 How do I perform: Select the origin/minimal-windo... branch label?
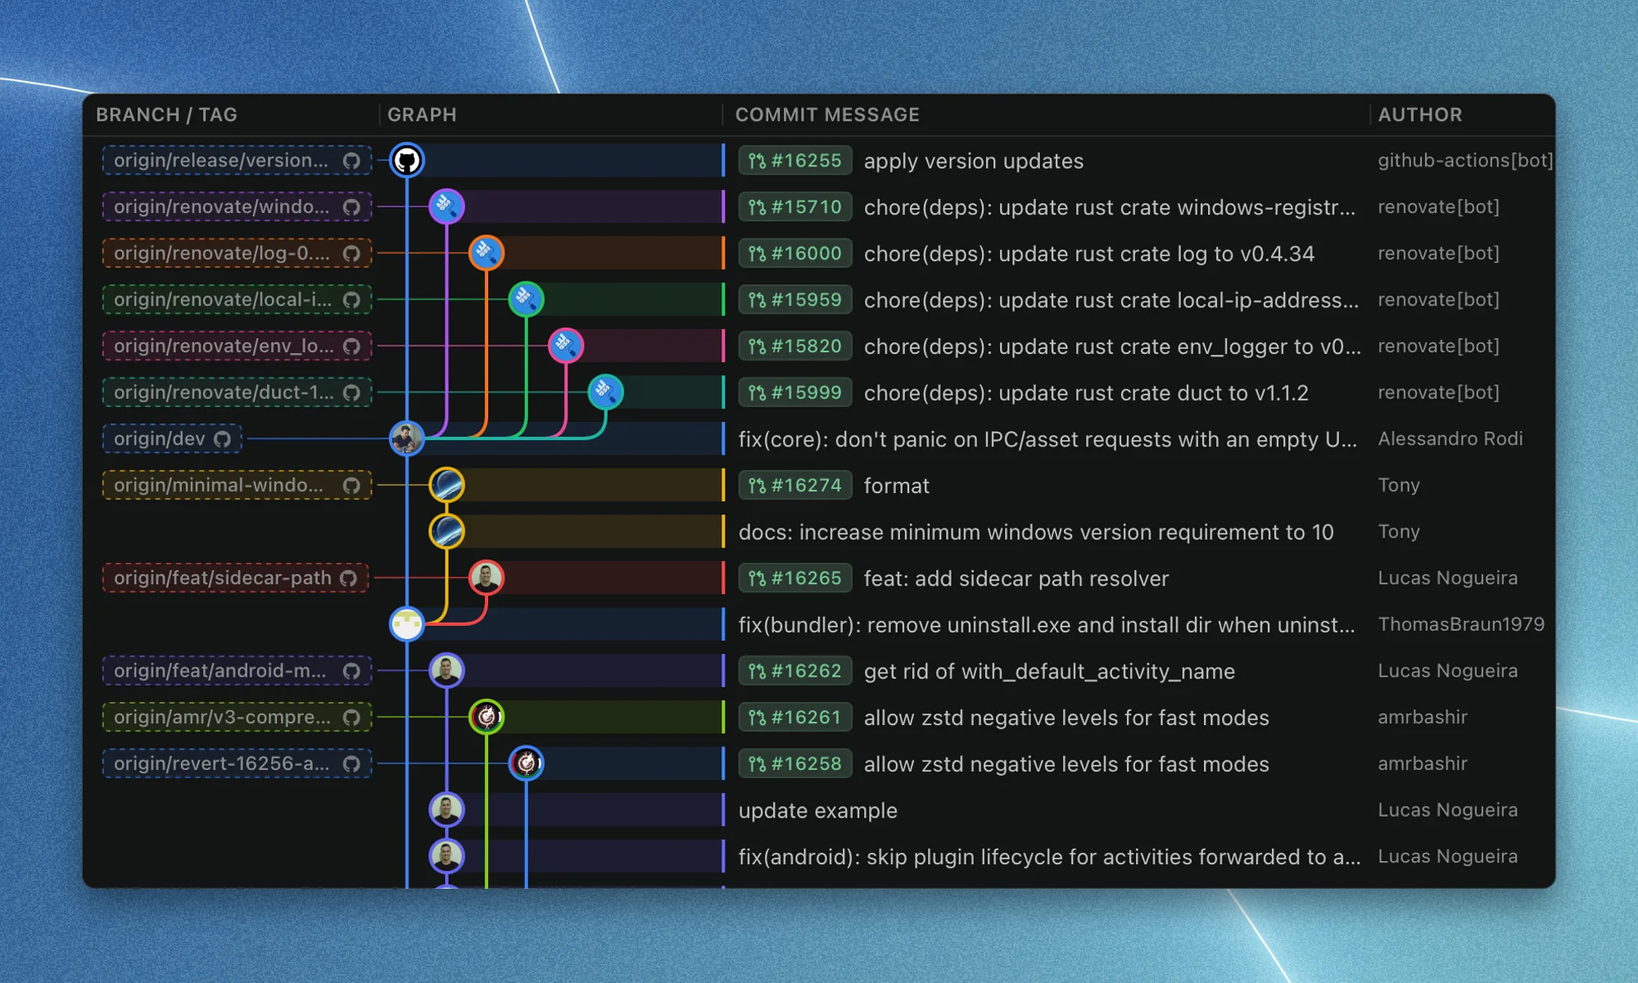[x=238, y=485]
